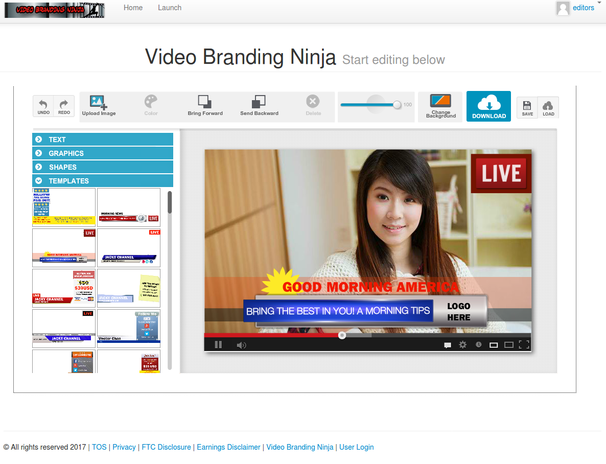The width and height of the screenshot is (606, 464).
Task: Click the settings gear in the player controls
Action: [462, 344]
